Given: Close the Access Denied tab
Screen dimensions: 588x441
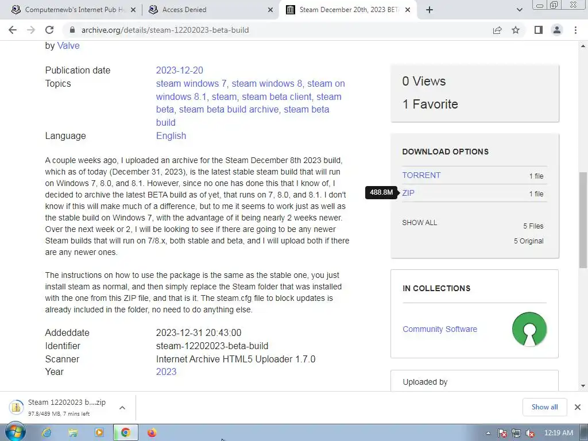Looking at the screenshot, I should 270,10.
